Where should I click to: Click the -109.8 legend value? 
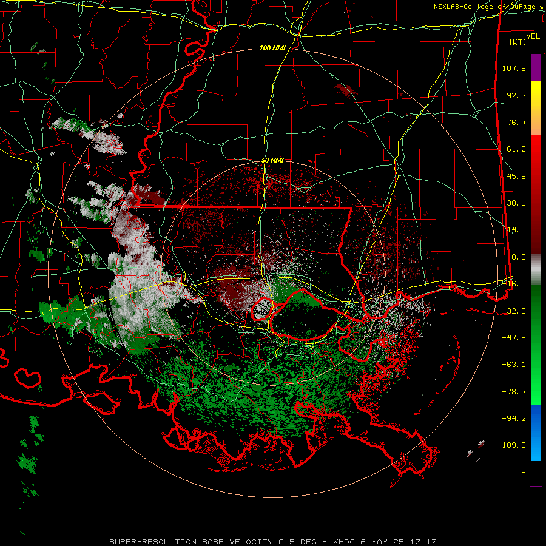(511, 445)
